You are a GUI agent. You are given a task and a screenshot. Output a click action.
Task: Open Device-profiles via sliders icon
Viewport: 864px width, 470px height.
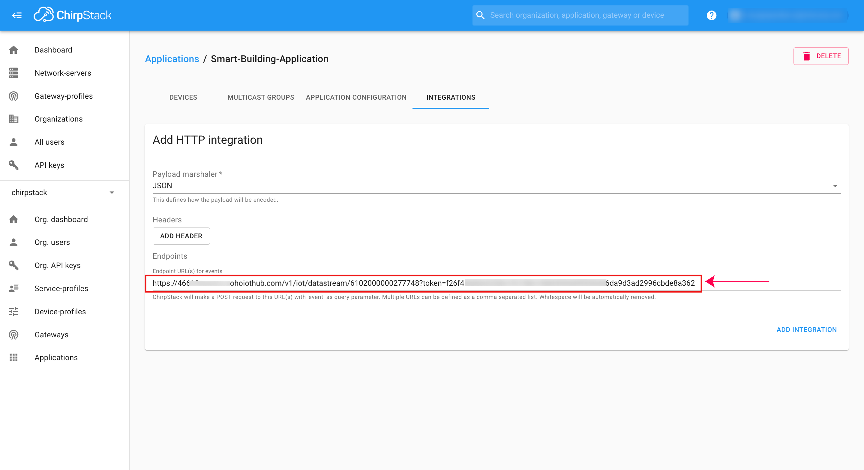pyautogui.click(x=13, y=311)
